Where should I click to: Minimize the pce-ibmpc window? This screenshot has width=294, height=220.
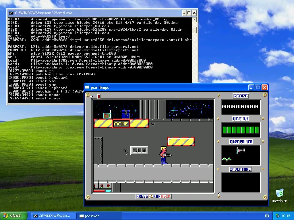point(251,87)
